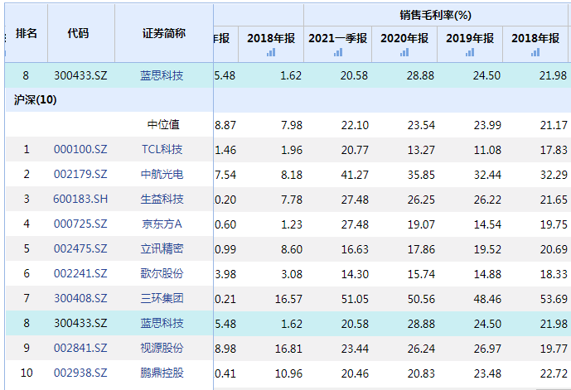Click chart icon under 2021一季报 header

point(338,52)
